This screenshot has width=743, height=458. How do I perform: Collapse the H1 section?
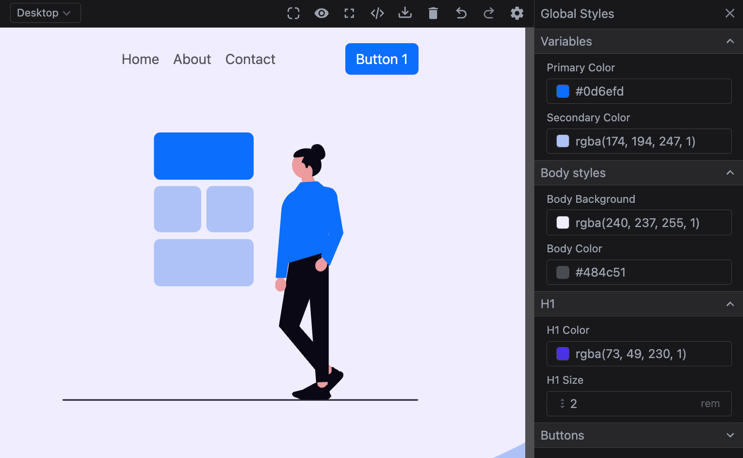(730, 304)
